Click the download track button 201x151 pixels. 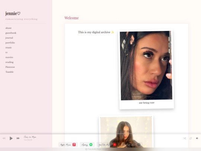pos(131,145)
